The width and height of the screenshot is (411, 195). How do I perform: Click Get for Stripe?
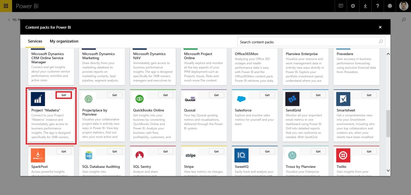tap(217, 151)
